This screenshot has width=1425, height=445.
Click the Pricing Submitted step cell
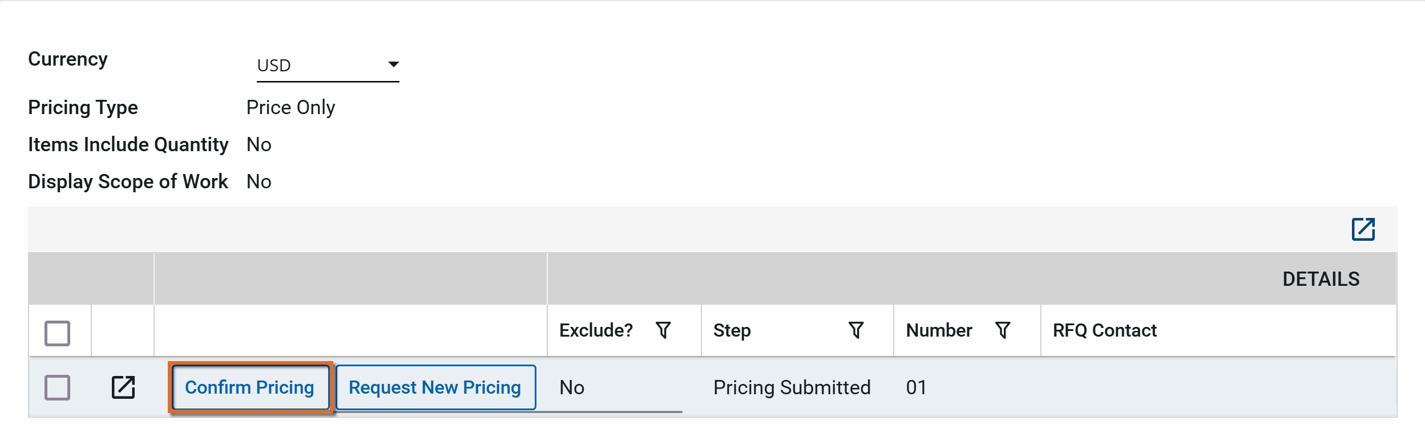pyautogui.click(x=792, y=387)
